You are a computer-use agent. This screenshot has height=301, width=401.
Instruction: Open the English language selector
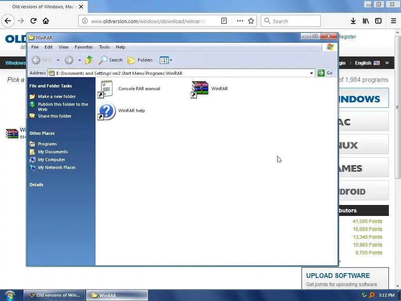(x=367, y=63)
